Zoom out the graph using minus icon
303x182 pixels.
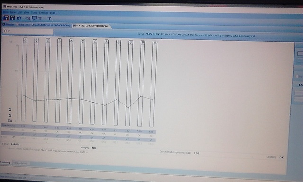coord(10,116)
